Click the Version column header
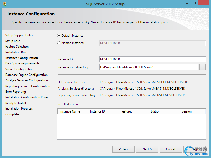The width and height of the screenshot is (211, 158). (x=192, y=111)
